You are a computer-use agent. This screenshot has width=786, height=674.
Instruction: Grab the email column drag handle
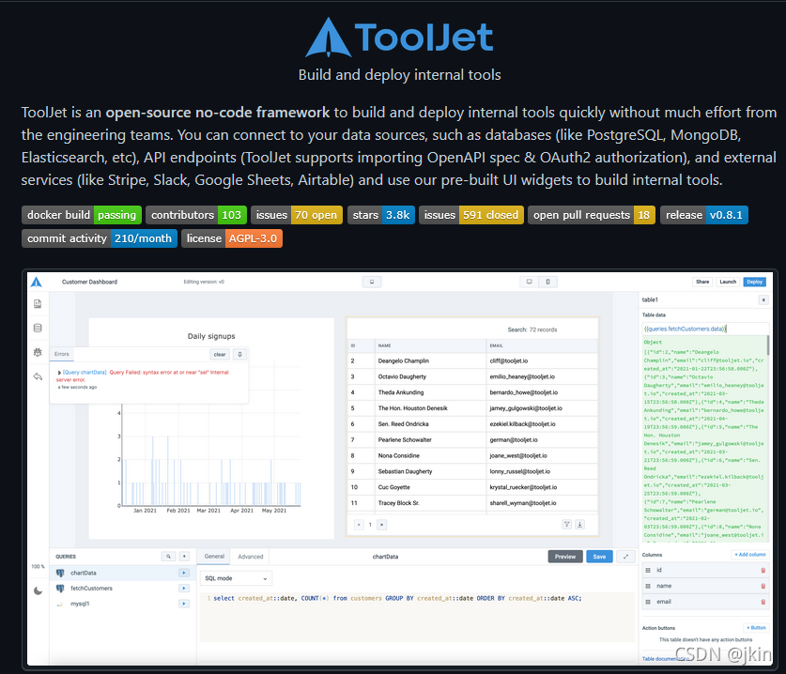point(648,602)
